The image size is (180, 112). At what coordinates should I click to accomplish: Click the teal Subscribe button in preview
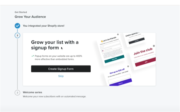coord(114,59)
